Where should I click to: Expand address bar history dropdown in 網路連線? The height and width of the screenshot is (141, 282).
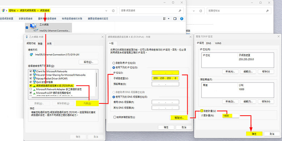coord(106,10)
